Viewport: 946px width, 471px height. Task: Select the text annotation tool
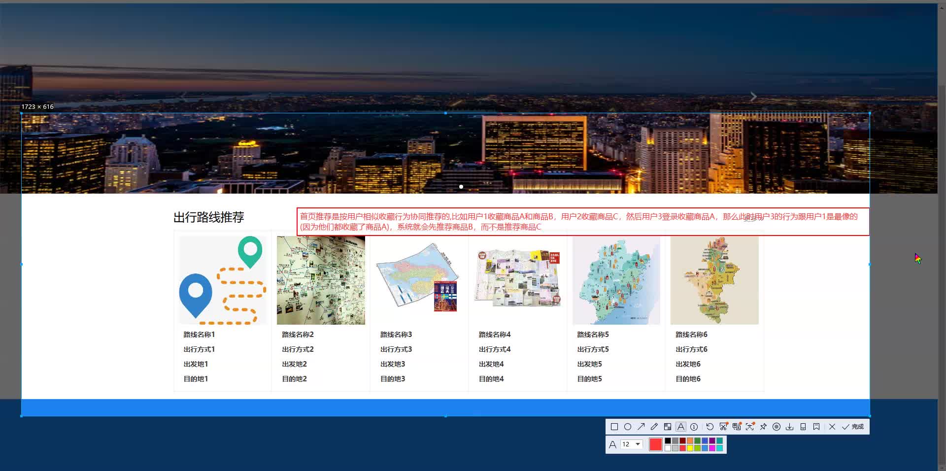681,427
